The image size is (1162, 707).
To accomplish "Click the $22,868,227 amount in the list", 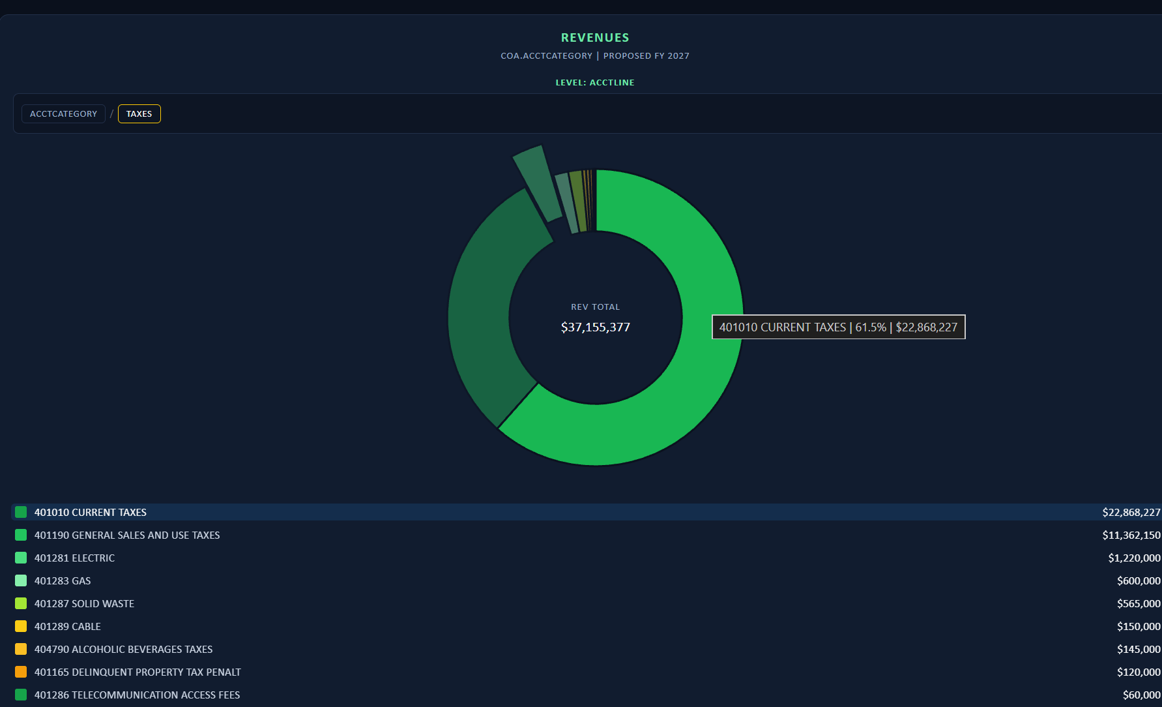I will coord(1131,513).
